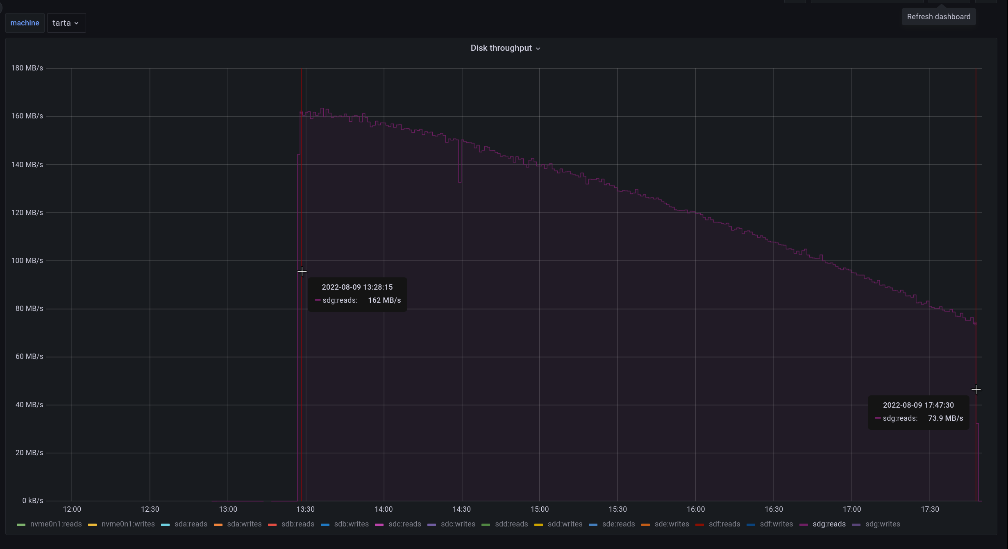Open color picker for sdd:writes yellow marker

point(538,524)
